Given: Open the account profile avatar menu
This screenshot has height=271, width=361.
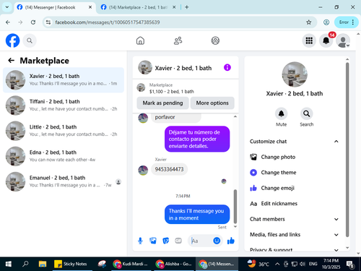Looking at the screenshot, I should tap(343, 40).
